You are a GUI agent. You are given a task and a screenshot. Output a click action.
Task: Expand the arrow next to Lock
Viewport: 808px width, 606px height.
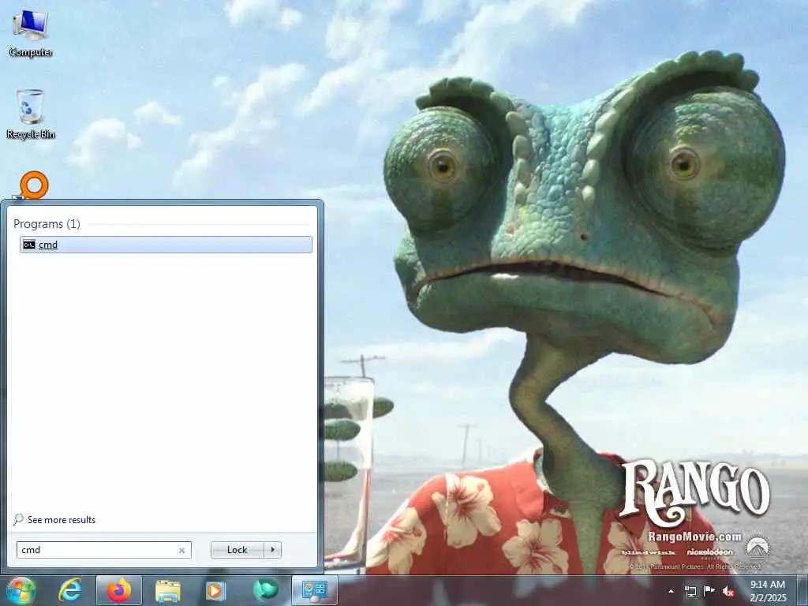(272, 550)
